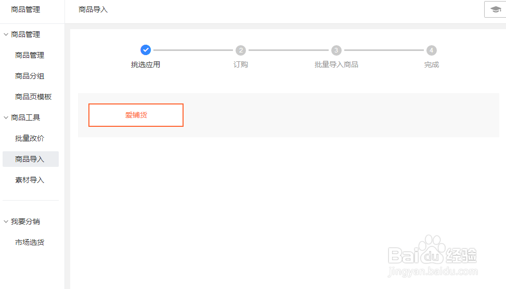Image resolution: width=506 pixels, height=289 pixels.
Task: Open 商品分组 in sidebar
Action: (x=30, y=76)
